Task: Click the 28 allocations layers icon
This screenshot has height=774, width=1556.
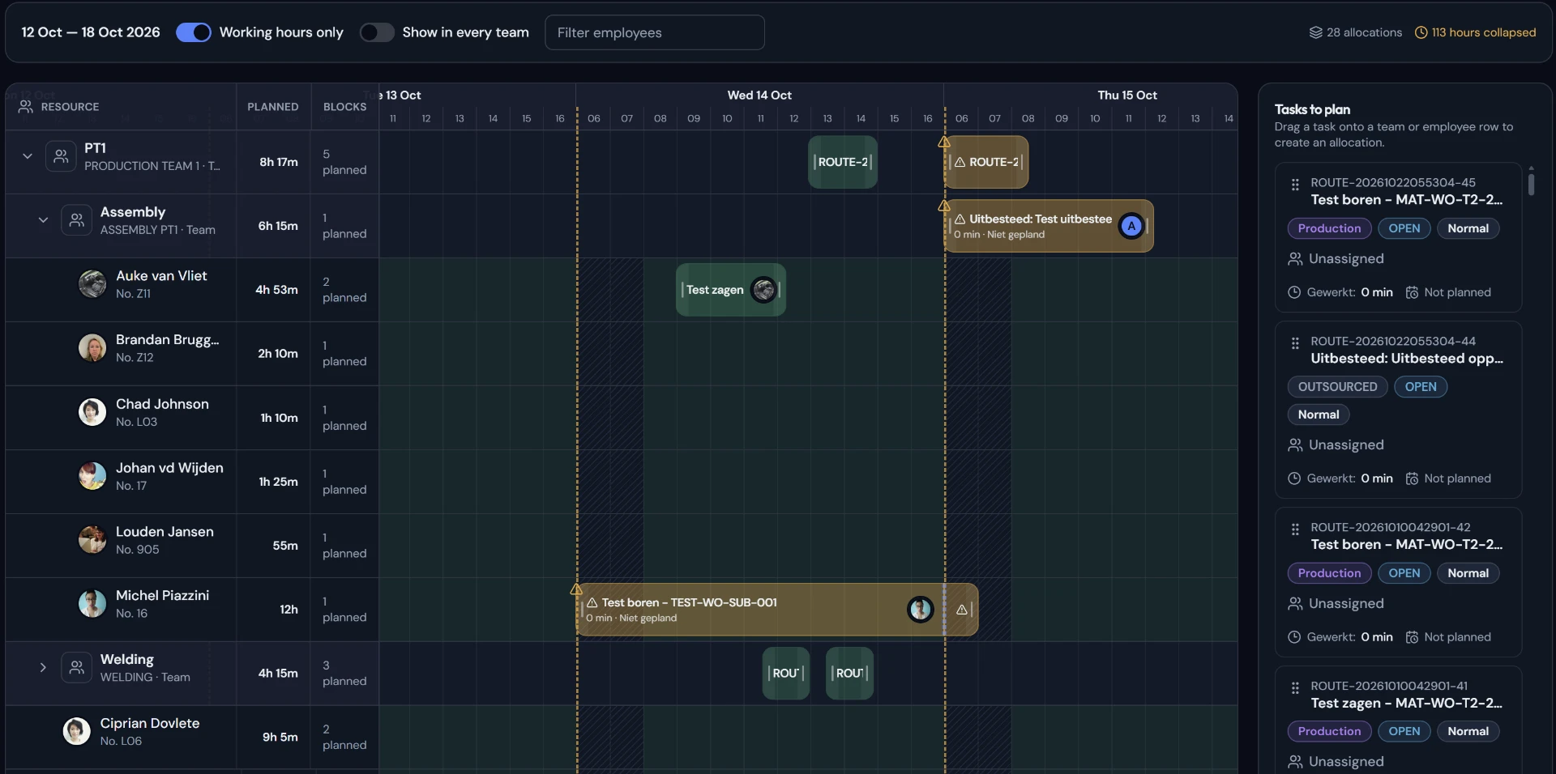Action: tap(1315, 32)
